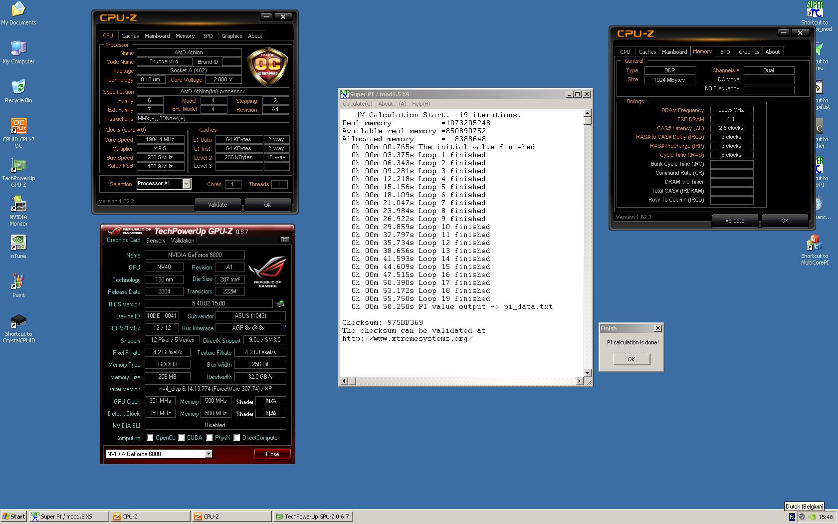Click Validate in the left CPU-Z window
Image resolution: width=838 pixels, height=524 pixels.
point(217,205)
